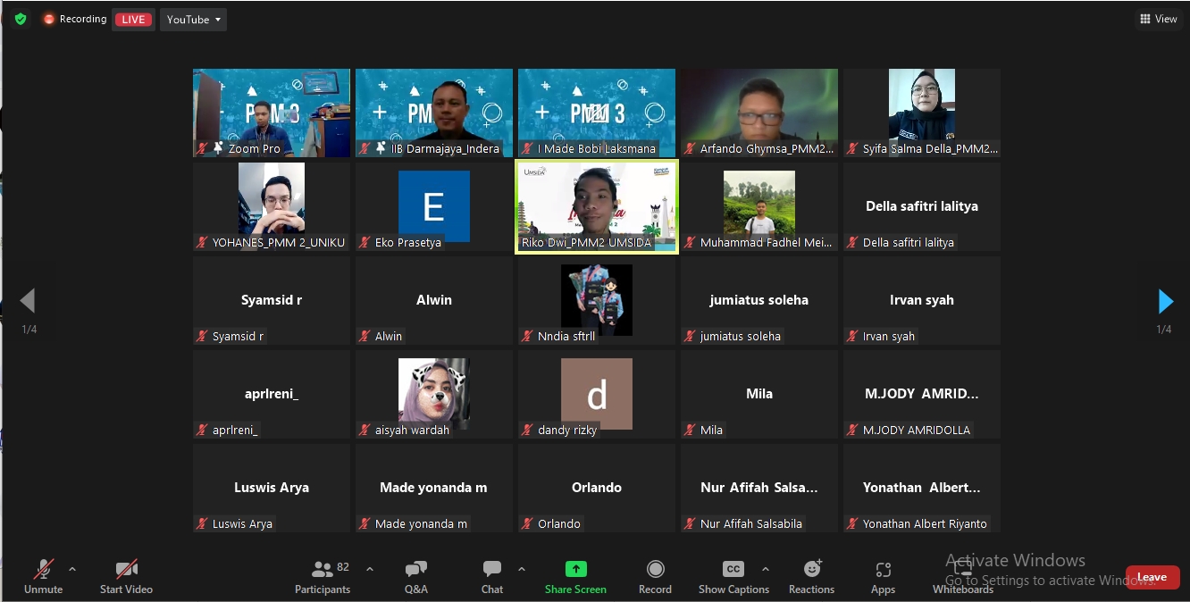Screen dimensions: 1190x602
Task: Click the red Leave button
Action: click(1152, 577)
